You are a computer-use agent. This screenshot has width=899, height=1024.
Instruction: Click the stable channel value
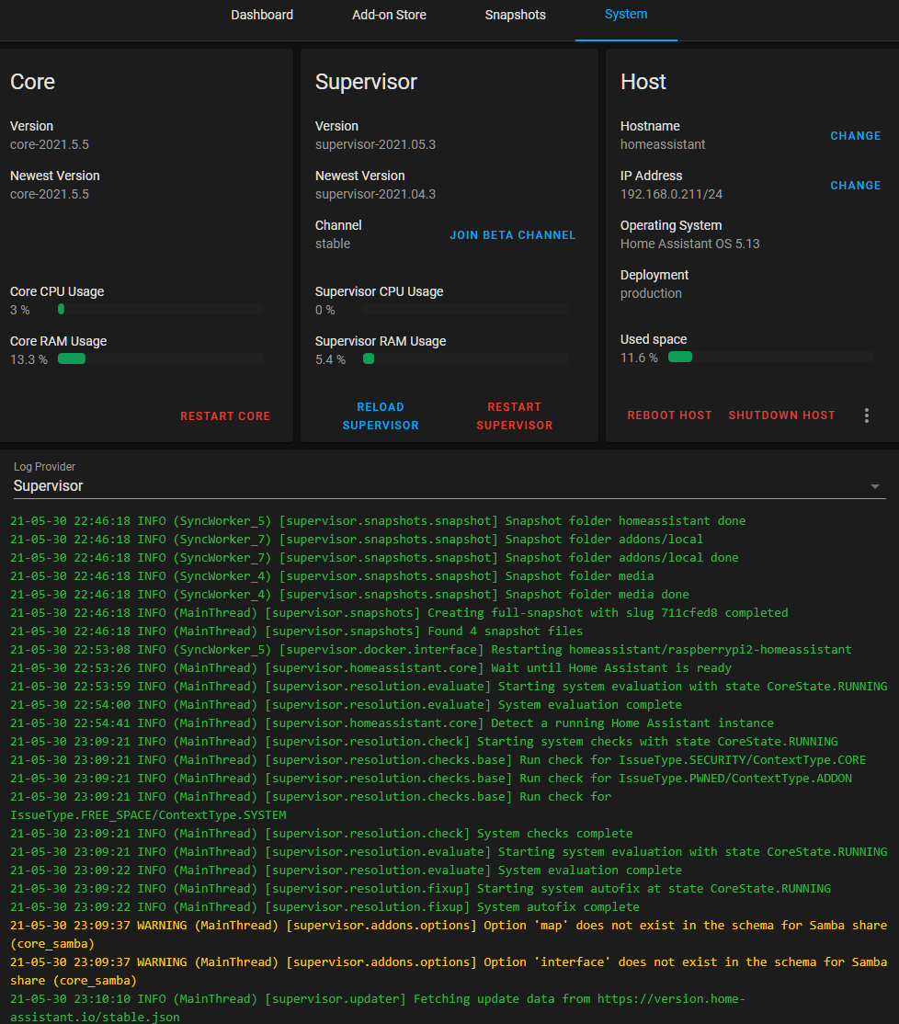point(333,244)
